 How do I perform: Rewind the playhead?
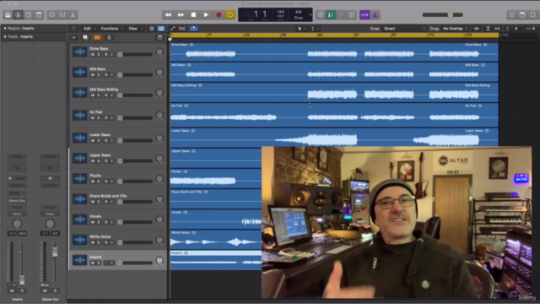tap(168, 15)
